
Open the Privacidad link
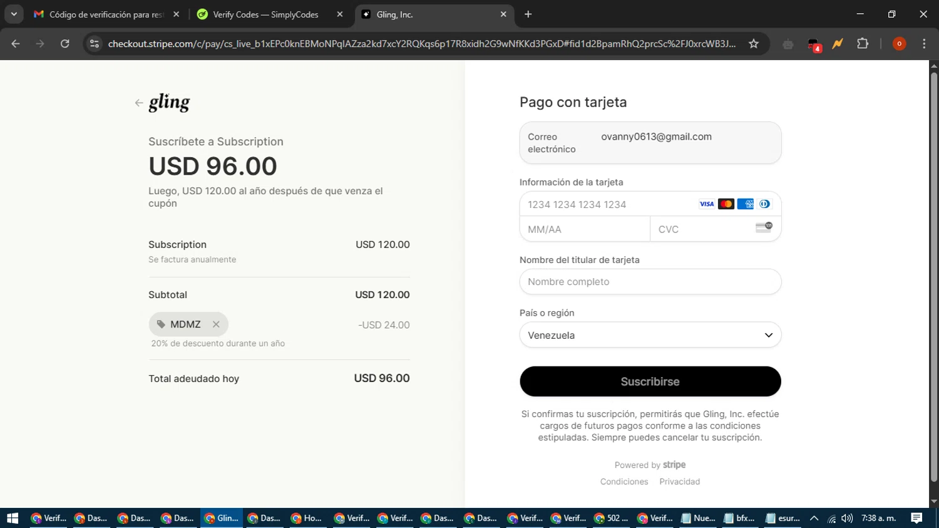[x=680, y=482]
